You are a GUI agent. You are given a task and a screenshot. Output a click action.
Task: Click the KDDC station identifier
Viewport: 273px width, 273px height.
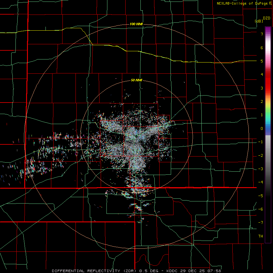(x=172, y=271)
